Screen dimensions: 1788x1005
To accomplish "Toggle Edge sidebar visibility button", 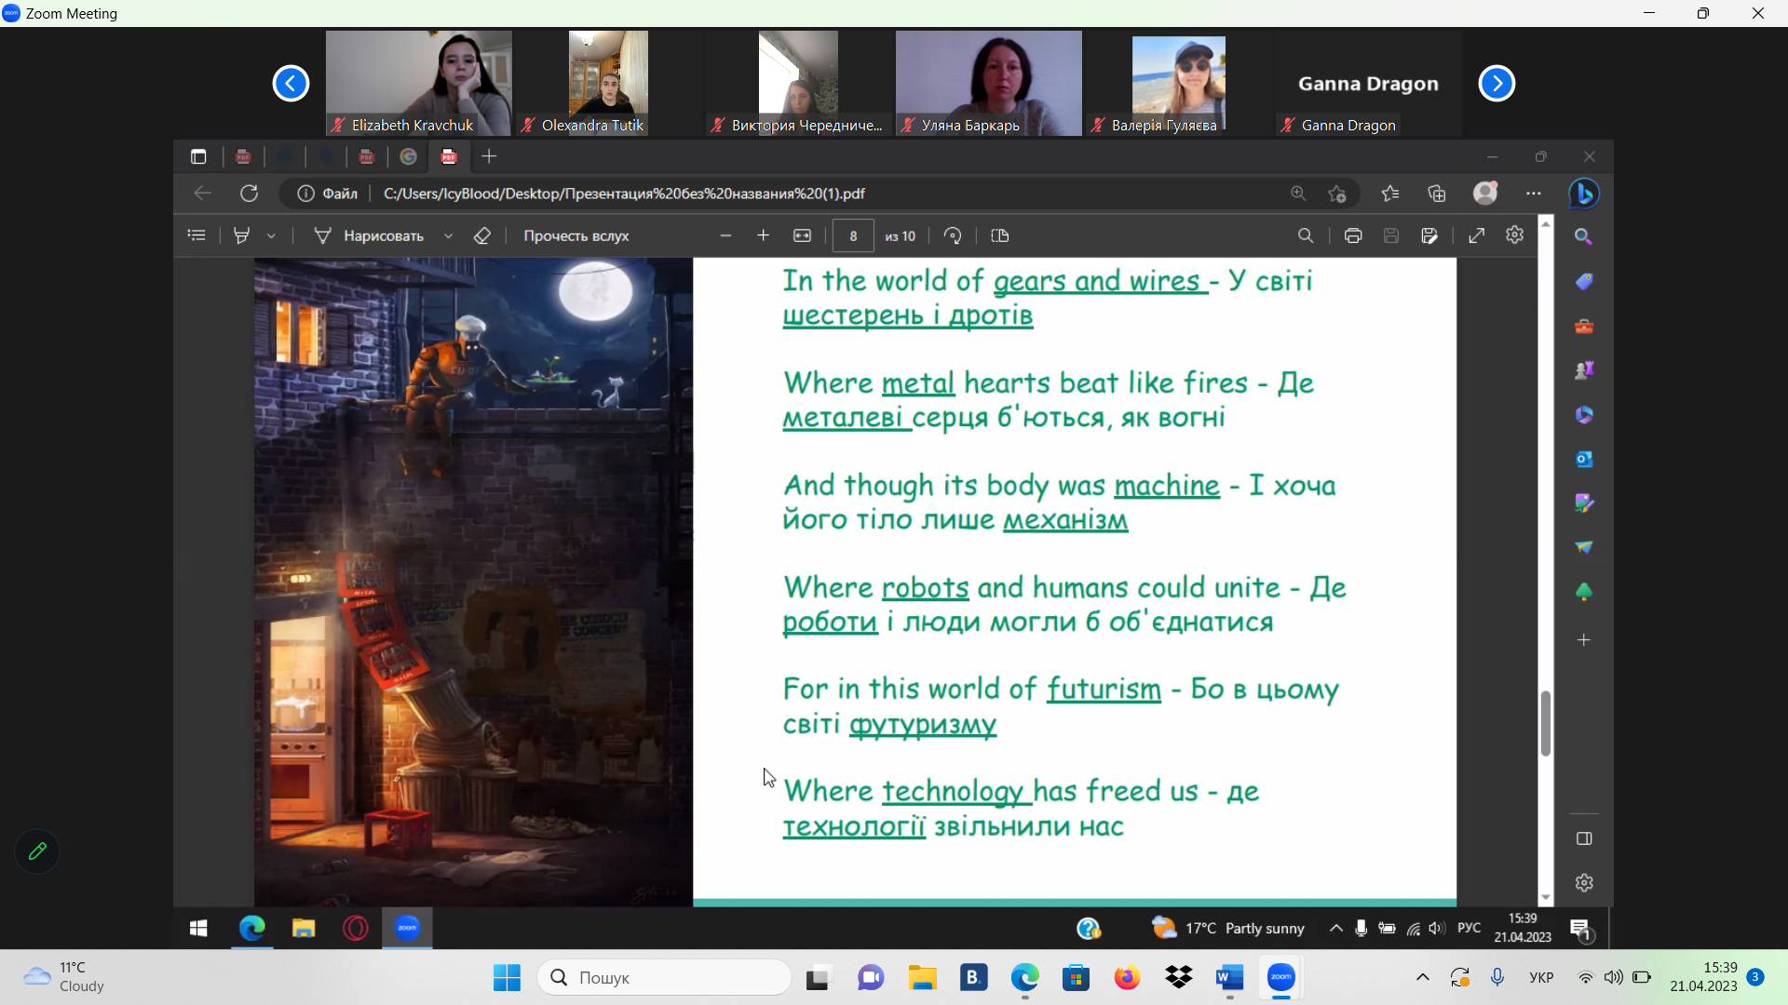I will [x=1584, y=838].
